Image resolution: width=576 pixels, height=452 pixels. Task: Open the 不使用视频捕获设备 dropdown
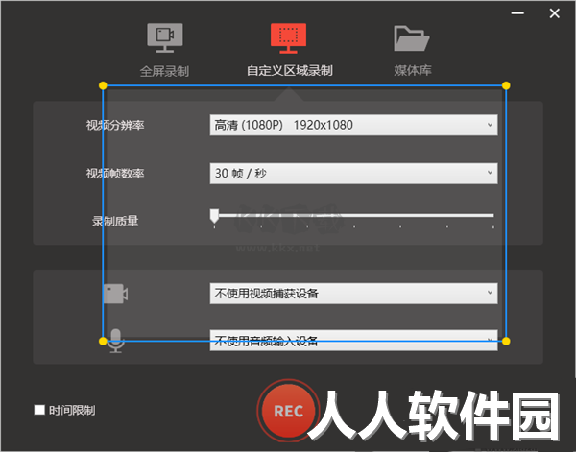click(x=353, y=294)
